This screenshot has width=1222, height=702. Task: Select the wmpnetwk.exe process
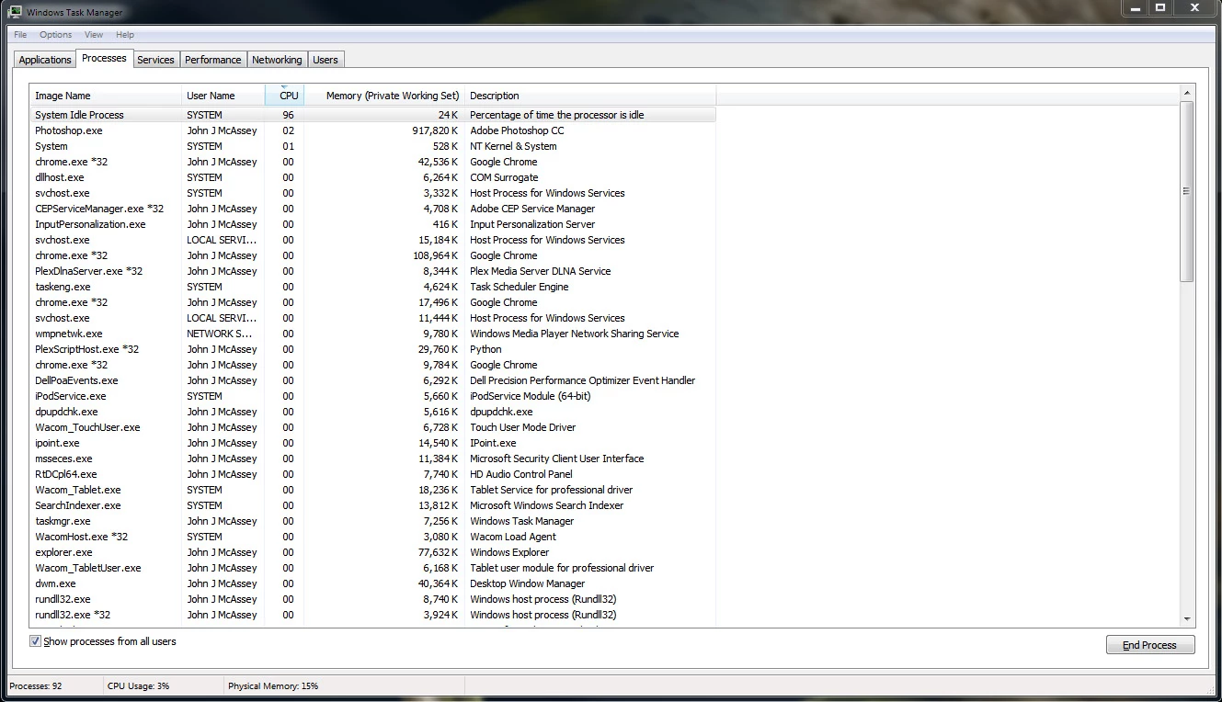372,334
